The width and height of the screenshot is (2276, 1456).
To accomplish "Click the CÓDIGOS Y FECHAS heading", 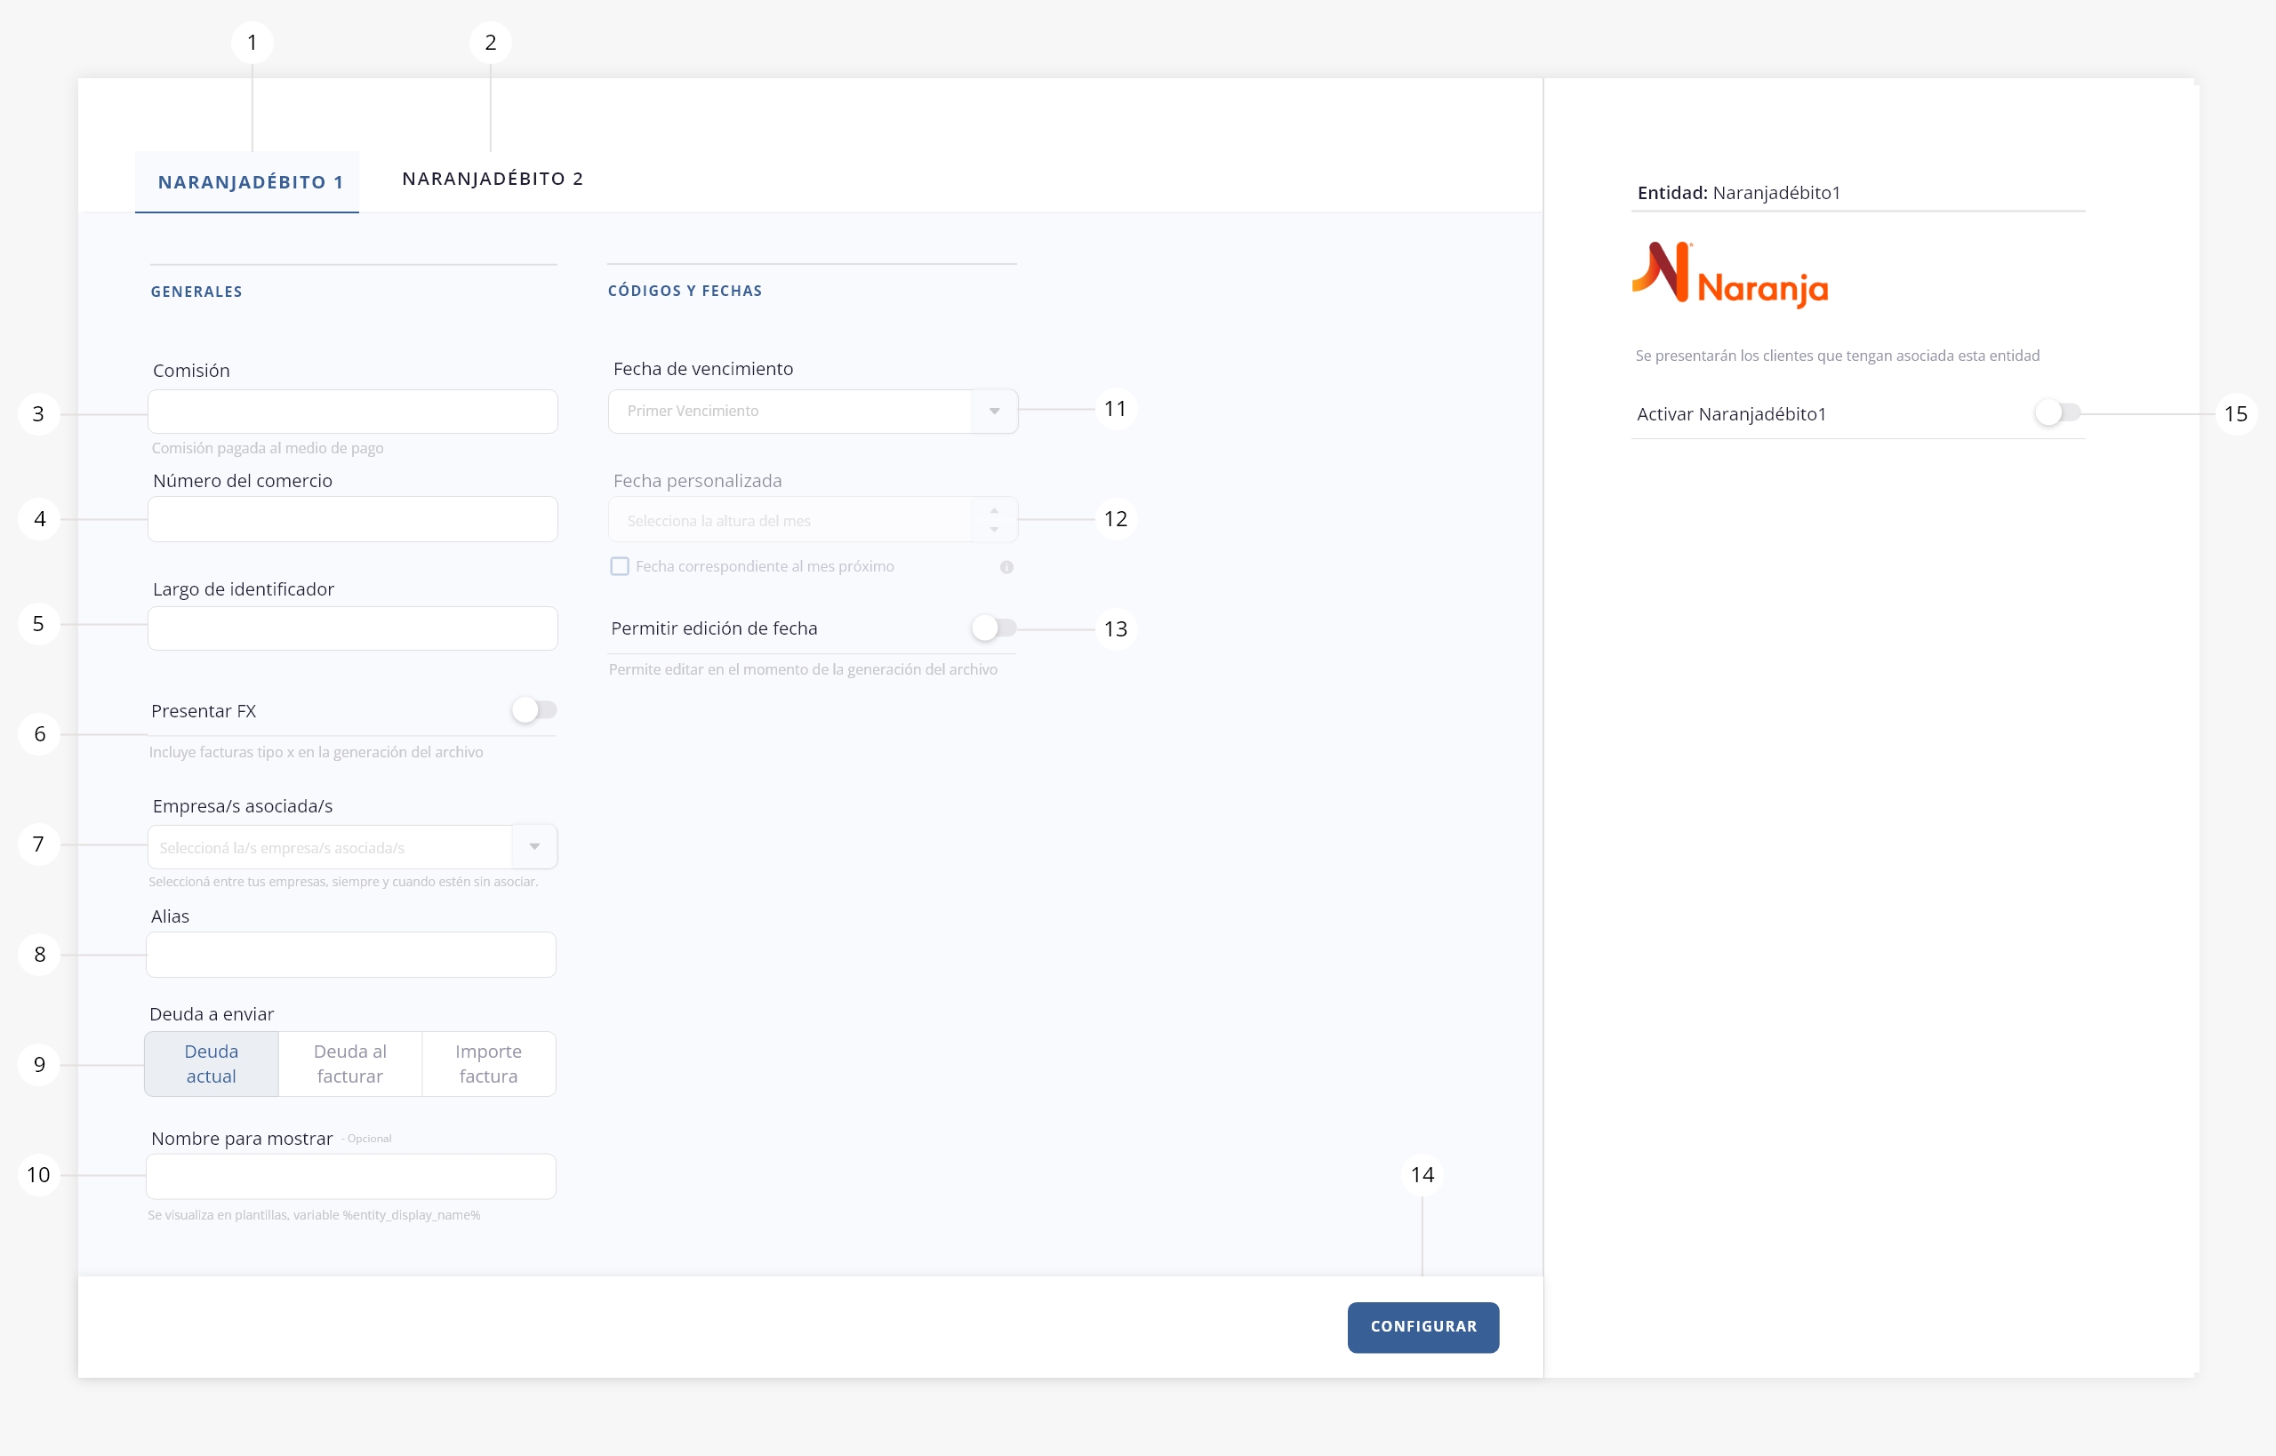I will [x=685, y=292].
